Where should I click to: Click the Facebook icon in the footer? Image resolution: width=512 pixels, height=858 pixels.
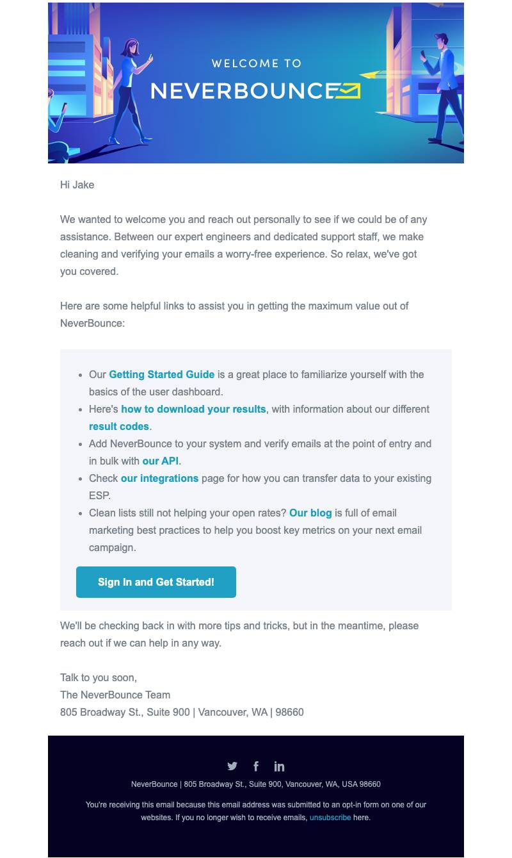[x=256, y=766]
